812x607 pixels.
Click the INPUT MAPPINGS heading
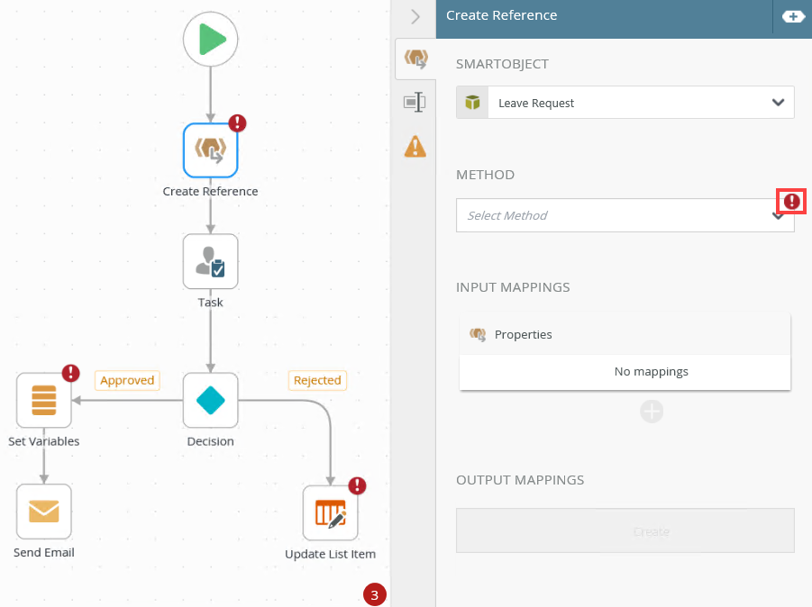click(513, 287)
